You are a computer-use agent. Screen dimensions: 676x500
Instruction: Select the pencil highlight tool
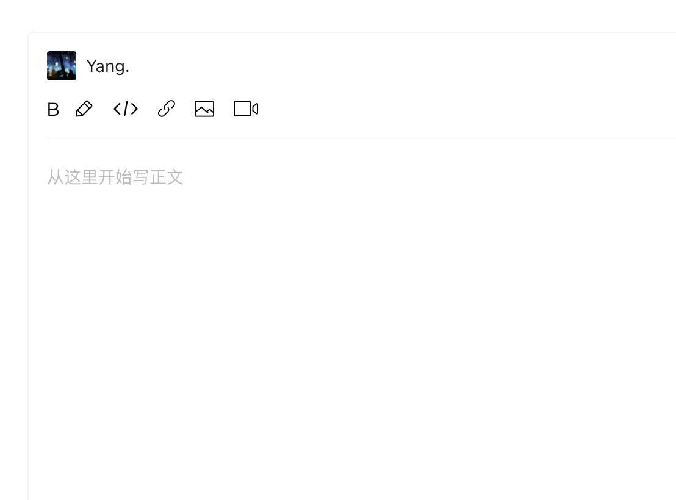coord(84,109)
